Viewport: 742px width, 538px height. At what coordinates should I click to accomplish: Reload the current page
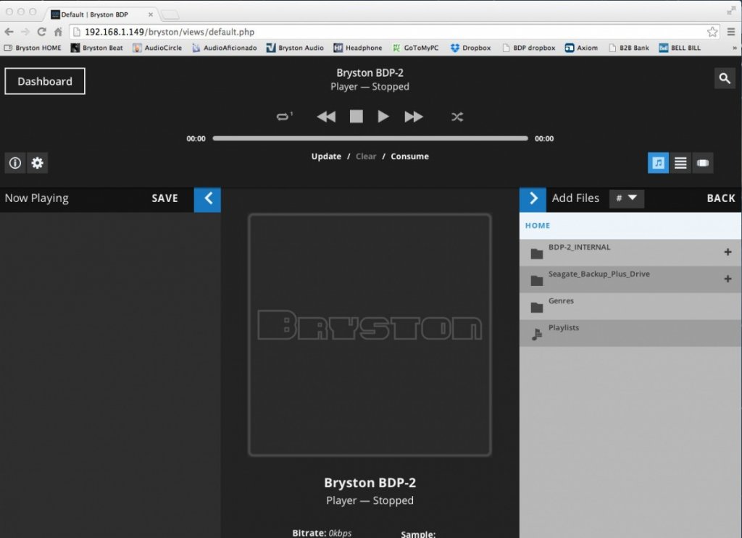pyautogui.click(x=41, y=32)
